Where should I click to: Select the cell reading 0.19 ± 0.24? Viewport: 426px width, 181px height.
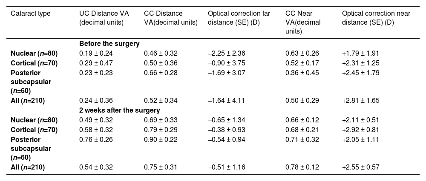(96, 54)
